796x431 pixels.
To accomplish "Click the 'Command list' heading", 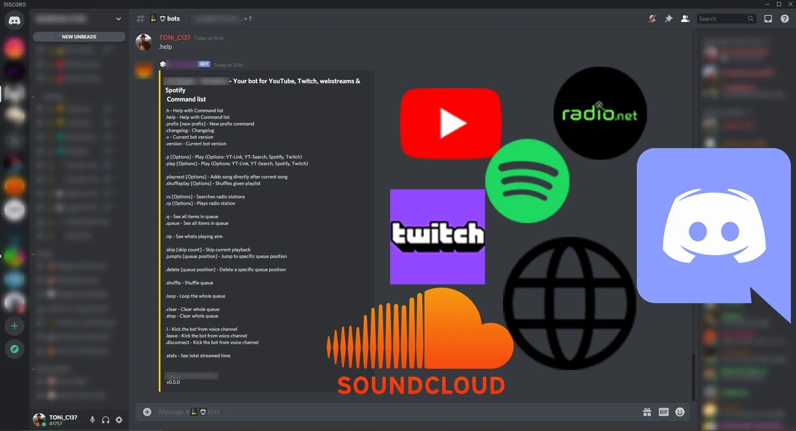I will tap(186, 99).
